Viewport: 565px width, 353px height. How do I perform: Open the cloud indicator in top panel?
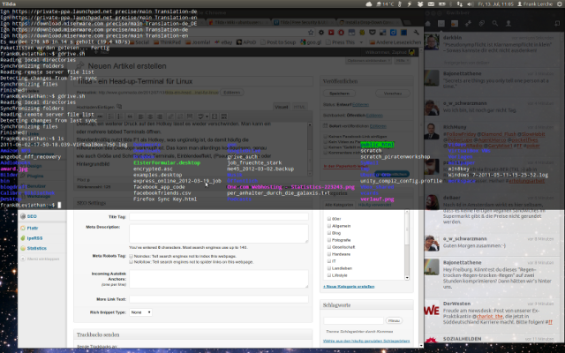click(x=369, y=4)
